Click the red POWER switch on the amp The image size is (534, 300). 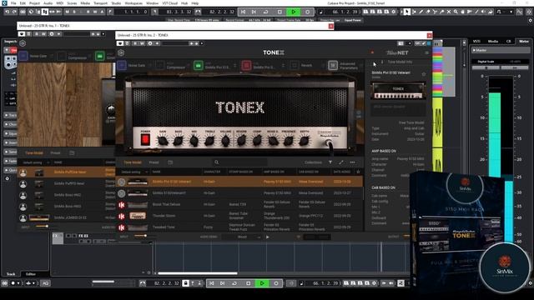pos(145,139)
